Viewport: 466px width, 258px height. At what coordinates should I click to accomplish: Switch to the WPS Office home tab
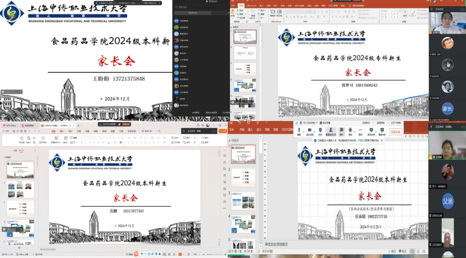point(9,125)
